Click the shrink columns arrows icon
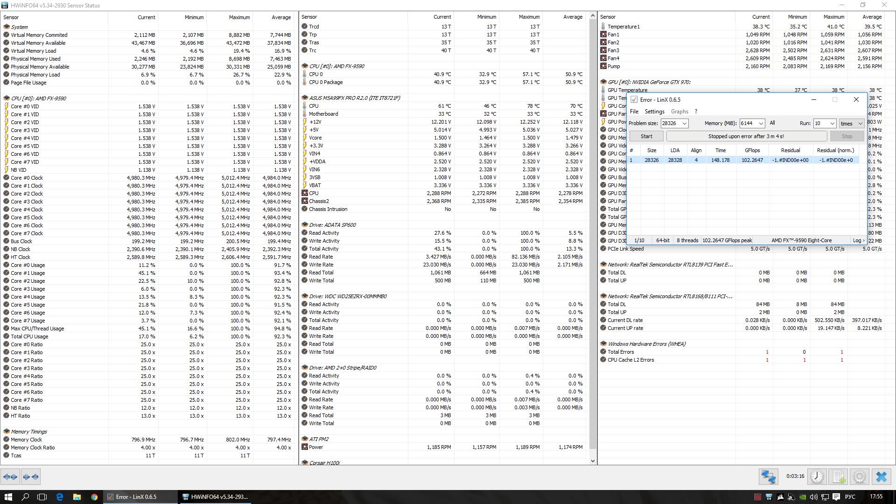The height and width of the screenshot is (504, 896). point(31,476)
